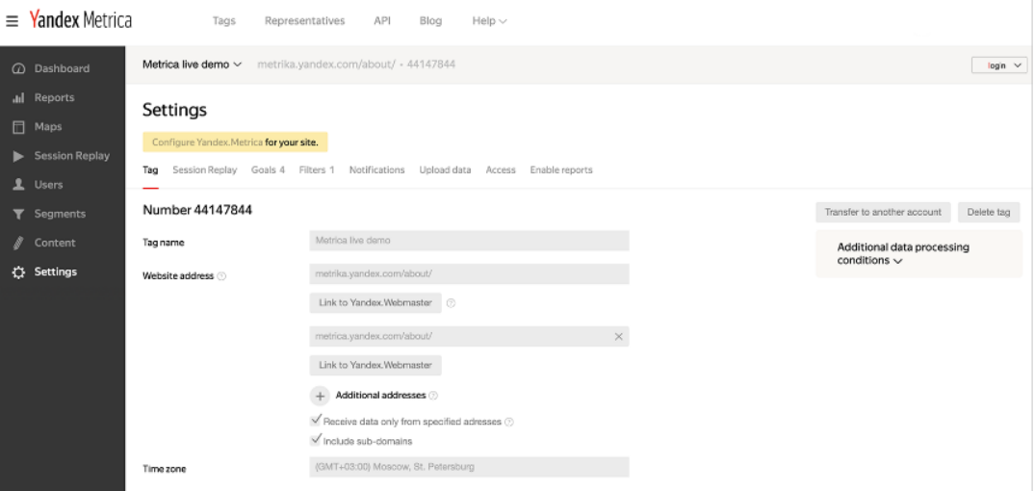Toggle Receive data only from specified addresses
This screenshot has height=491, width=1034.
coord(316,421)
